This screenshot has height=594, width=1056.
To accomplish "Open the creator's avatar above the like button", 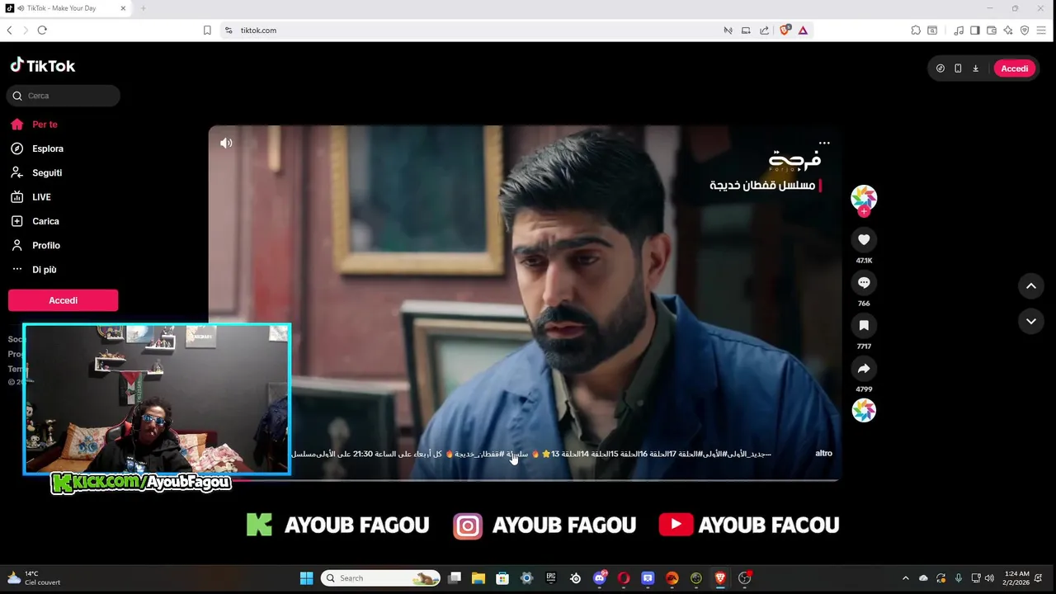I will [x=864, y=197].
